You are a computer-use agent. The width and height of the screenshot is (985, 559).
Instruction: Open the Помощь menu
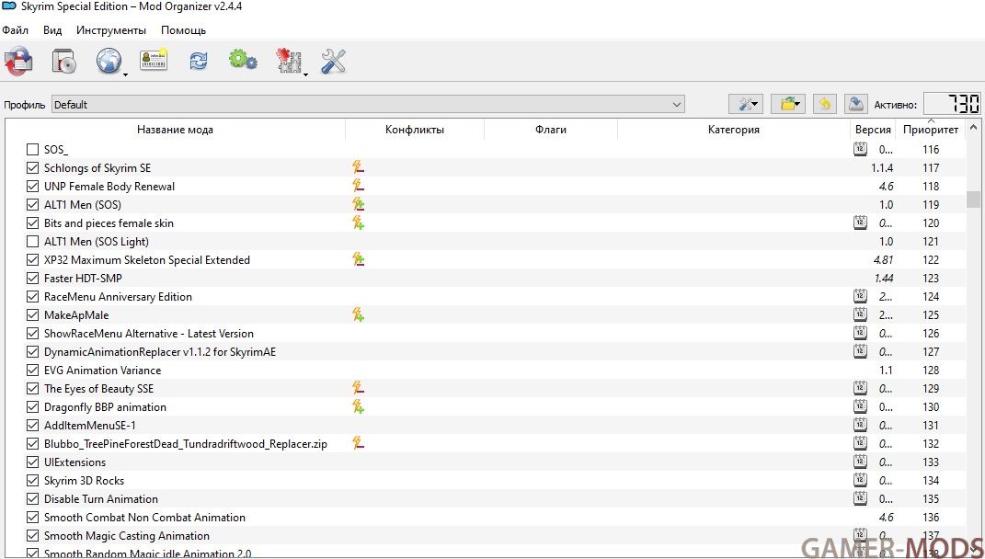click(x=183, y=30)
